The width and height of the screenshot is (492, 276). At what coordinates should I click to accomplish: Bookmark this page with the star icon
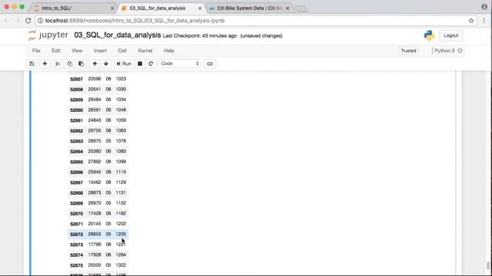tap(471, 21)
